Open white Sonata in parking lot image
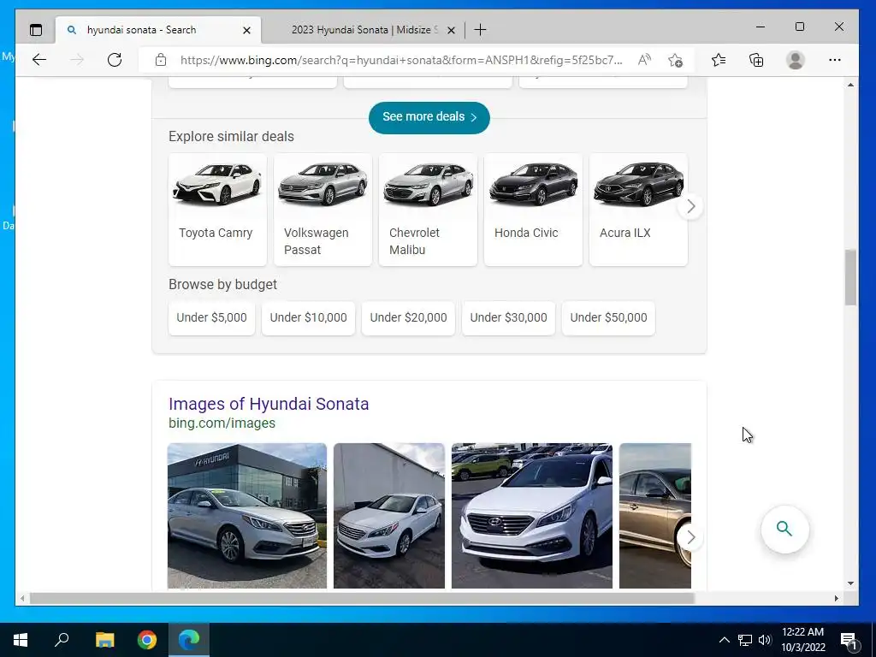 532,515
